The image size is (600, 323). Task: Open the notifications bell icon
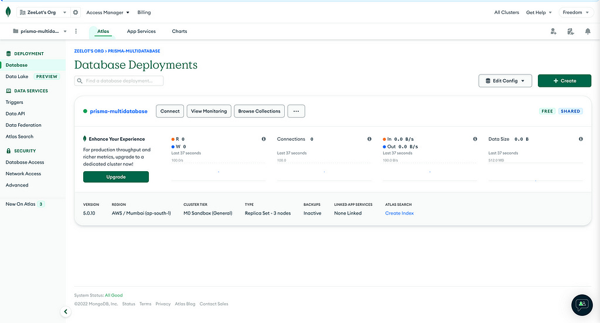tap(588, 32)
